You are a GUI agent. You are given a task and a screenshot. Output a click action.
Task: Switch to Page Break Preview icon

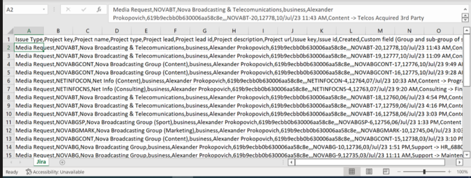(386, 171)
